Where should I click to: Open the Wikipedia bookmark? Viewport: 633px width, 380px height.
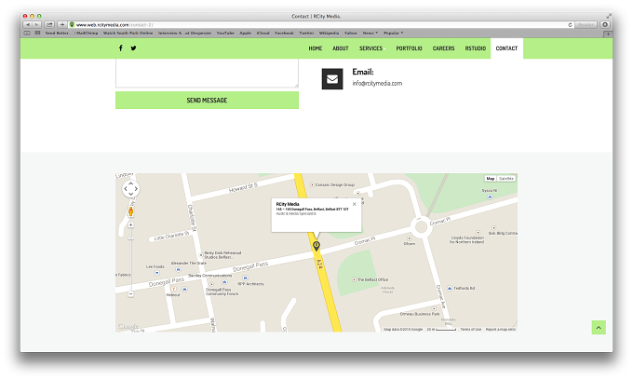pos(329,34)
